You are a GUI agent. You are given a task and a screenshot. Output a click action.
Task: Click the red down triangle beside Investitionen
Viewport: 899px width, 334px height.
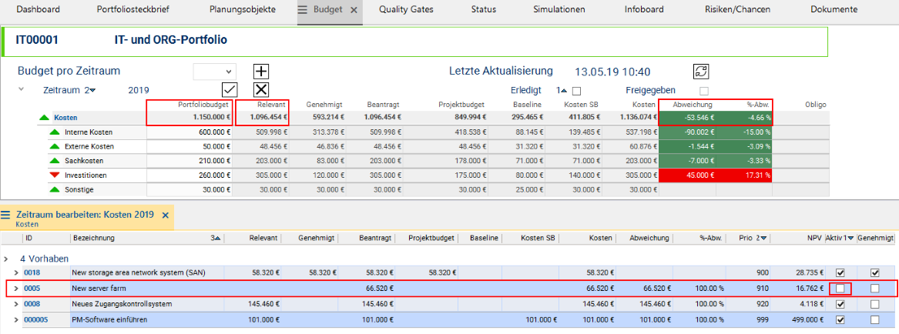tap(54, 175)
